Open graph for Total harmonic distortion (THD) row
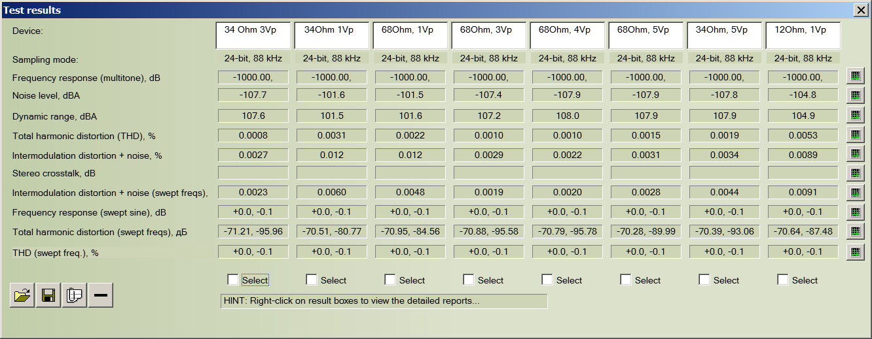Viewport: 872px width, 339px height. coord(855,135)
